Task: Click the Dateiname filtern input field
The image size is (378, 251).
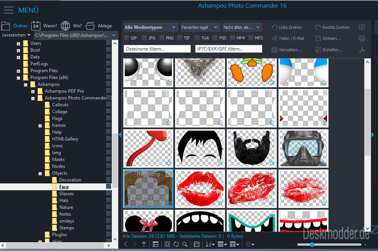Action: [157, 49]
